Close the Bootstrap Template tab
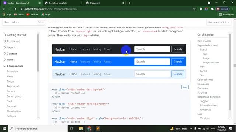Viewport: 236px width, 132px height. pyautogui.click(x=81, y=3)
